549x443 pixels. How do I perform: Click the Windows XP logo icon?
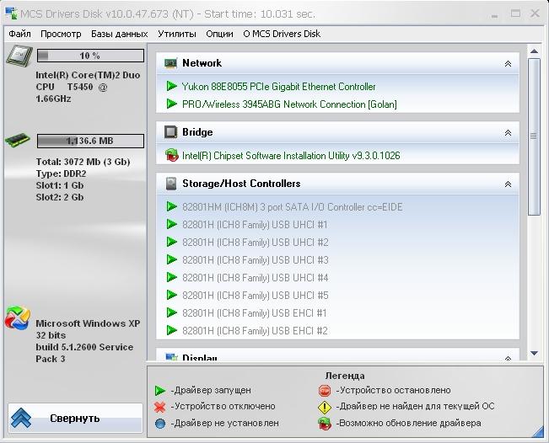(18, 319)
